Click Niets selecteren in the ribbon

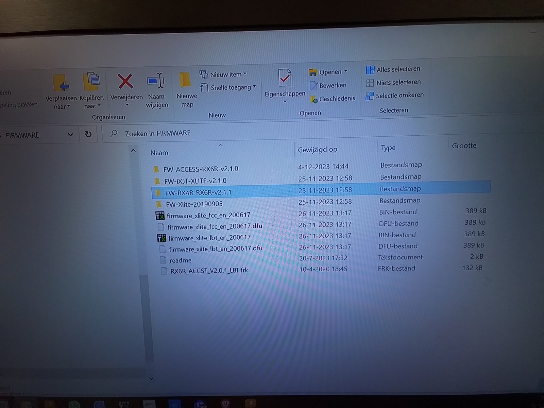tap(393, 83)
